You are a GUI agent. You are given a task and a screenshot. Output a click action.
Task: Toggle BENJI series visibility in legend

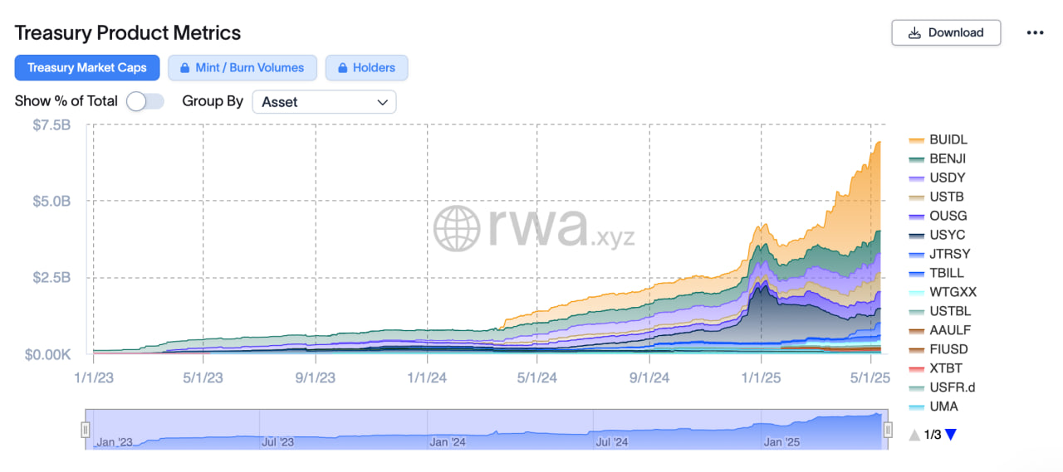click(x=948, y=158)
